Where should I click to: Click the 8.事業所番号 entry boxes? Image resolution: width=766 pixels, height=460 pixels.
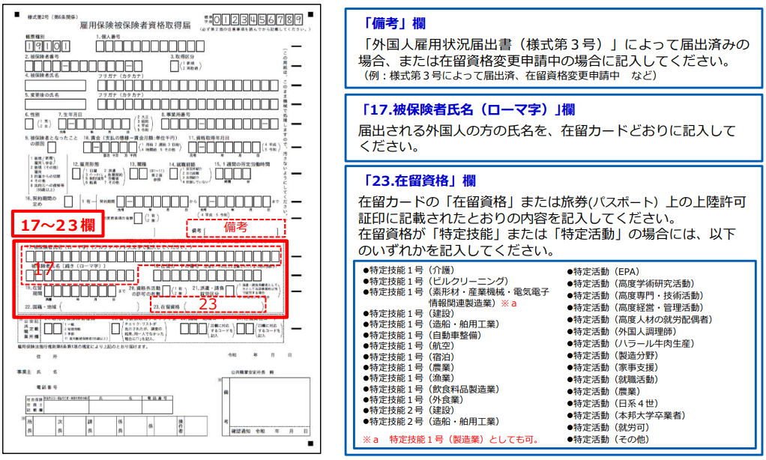(220, 124)
